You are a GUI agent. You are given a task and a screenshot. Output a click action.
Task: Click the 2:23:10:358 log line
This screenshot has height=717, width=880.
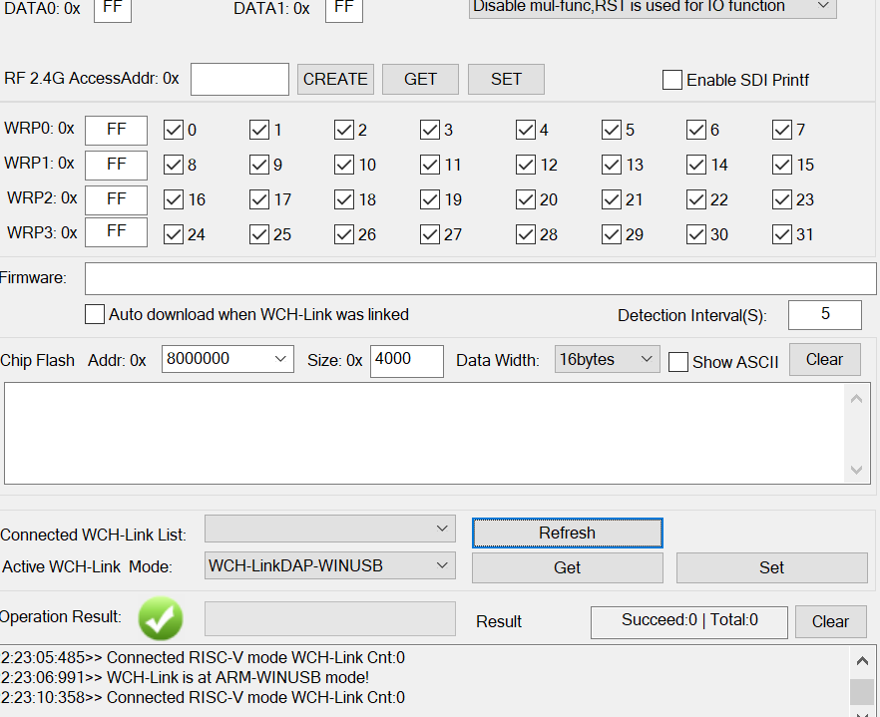[203, 697]
